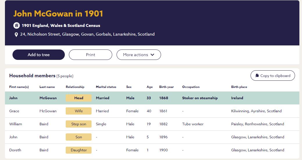This screenshot has width=302, height=160.
Task: Copy household members to clipboard
Action: point(273,76)
